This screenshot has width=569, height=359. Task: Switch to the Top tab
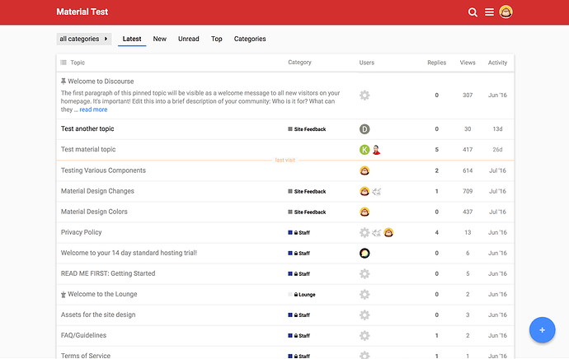216,39
